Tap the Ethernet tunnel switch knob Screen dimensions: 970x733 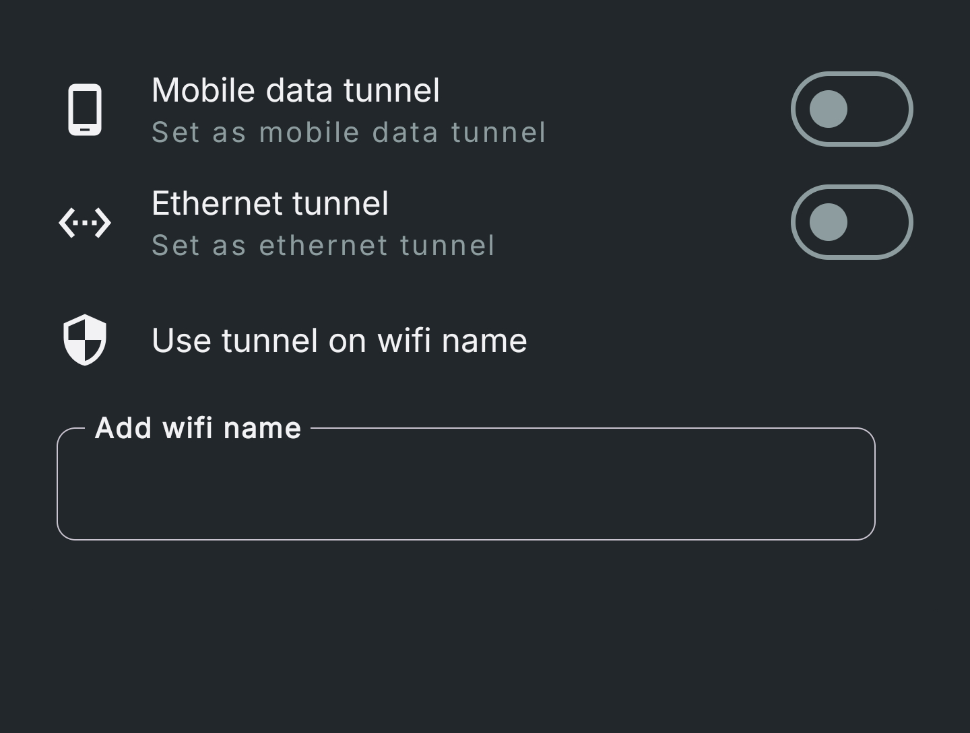pos(828,222)
